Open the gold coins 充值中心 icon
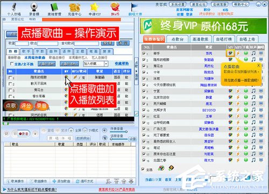 pos(74,8)
